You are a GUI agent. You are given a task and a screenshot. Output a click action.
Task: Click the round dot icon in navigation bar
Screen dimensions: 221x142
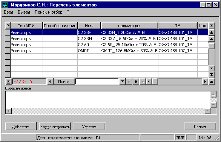[x=136, y=82]
